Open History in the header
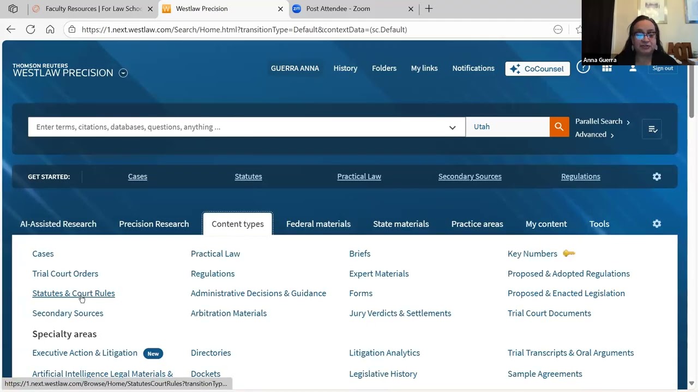This screenshot has height=392, width=698. tap(345, 68)
